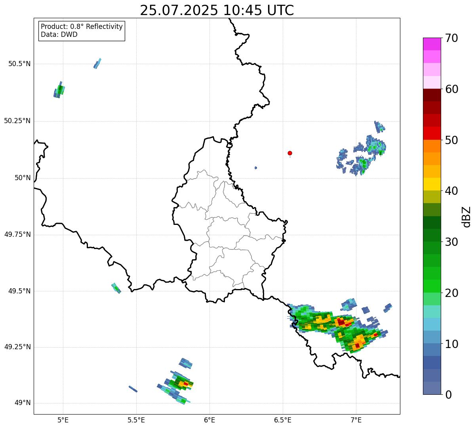Click the red radar site marker dot
Screen dimensions: 476x428
coord(290,153)
